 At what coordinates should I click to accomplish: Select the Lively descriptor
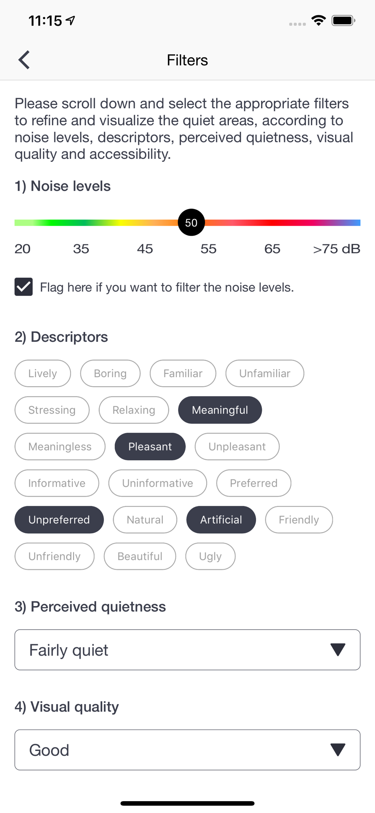pos(43,373)
